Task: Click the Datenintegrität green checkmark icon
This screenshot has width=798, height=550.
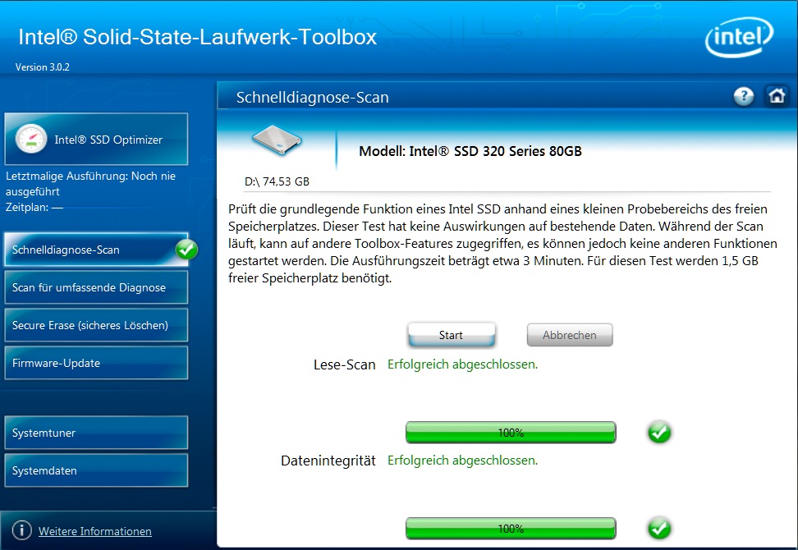Action: (659, 529)
